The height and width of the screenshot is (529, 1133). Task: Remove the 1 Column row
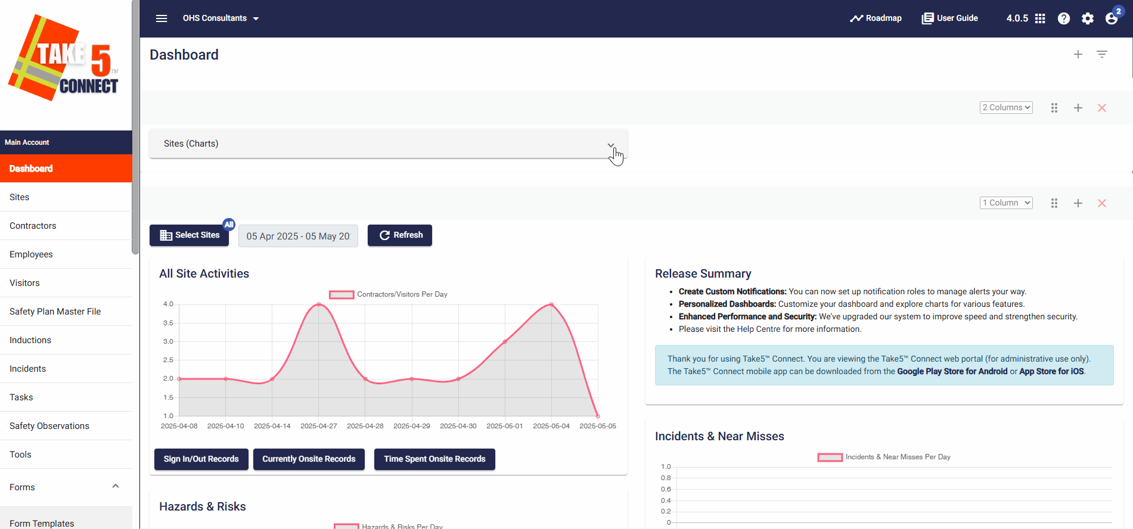[x=1102, y=203]
